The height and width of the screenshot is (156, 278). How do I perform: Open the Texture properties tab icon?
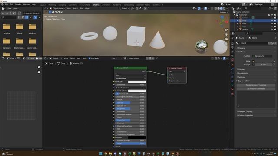coord(232,94)
